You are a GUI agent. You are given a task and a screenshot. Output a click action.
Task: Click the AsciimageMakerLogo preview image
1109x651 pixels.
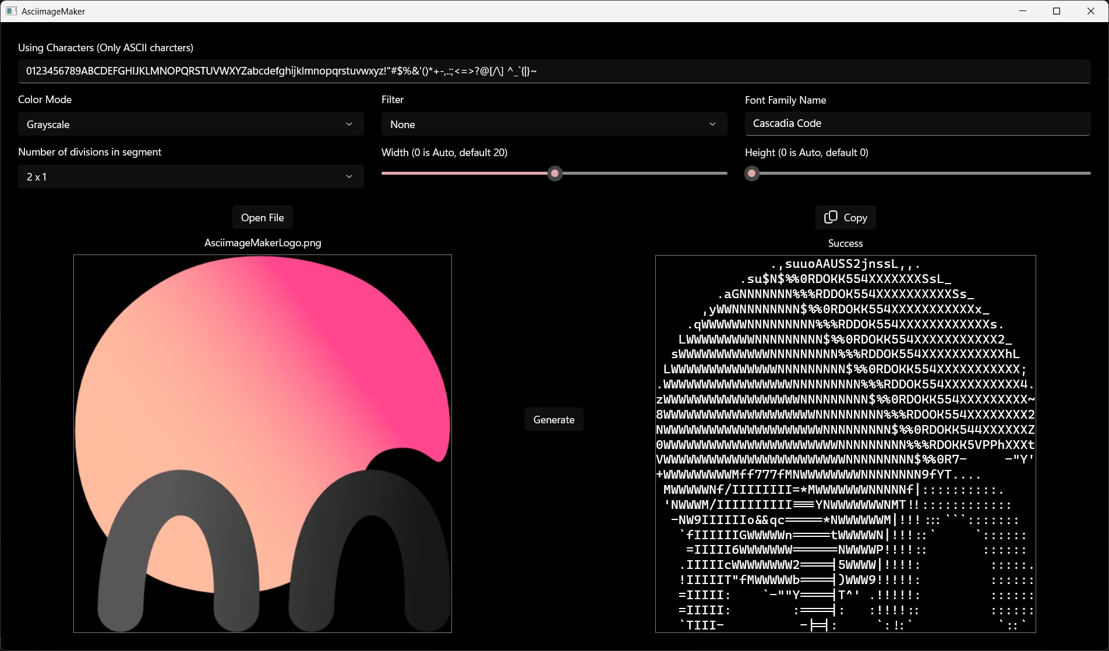click(x=263, y=444)
